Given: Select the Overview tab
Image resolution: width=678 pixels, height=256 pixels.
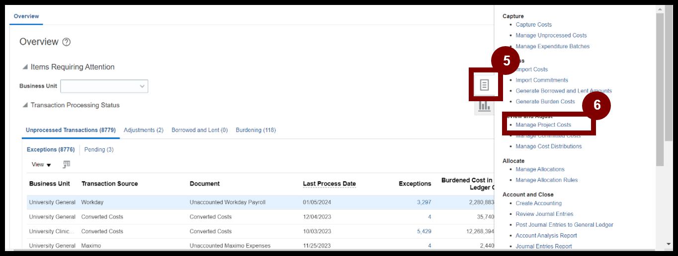Looking at the screenshot, I should coord(26,16).
